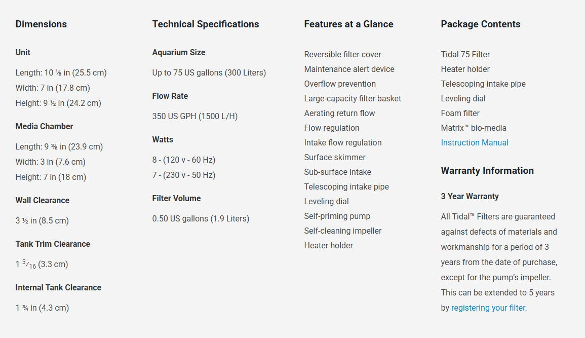Select the Flow Rate label
The image size is (585, 338).
coord(170,96)
